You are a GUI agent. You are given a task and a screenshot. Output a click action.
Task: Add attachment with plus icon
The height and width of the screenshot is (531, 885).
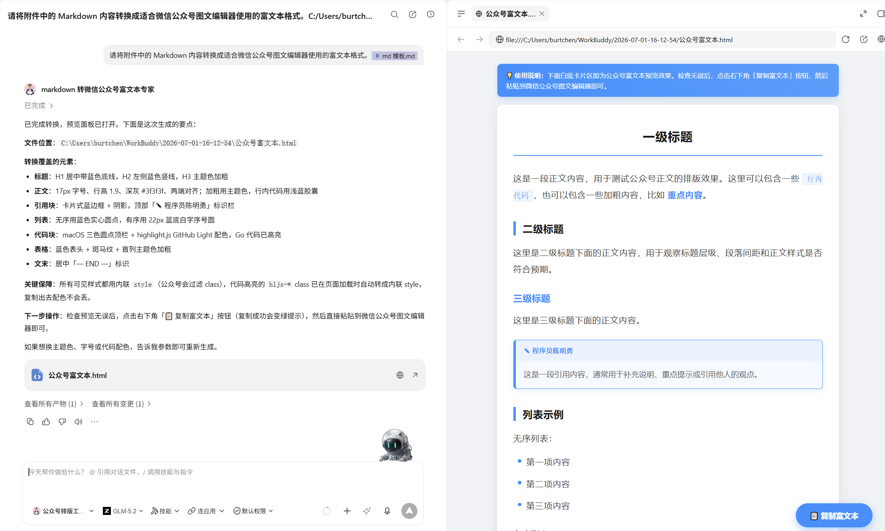pyautogui.click(x=347, y=511)
